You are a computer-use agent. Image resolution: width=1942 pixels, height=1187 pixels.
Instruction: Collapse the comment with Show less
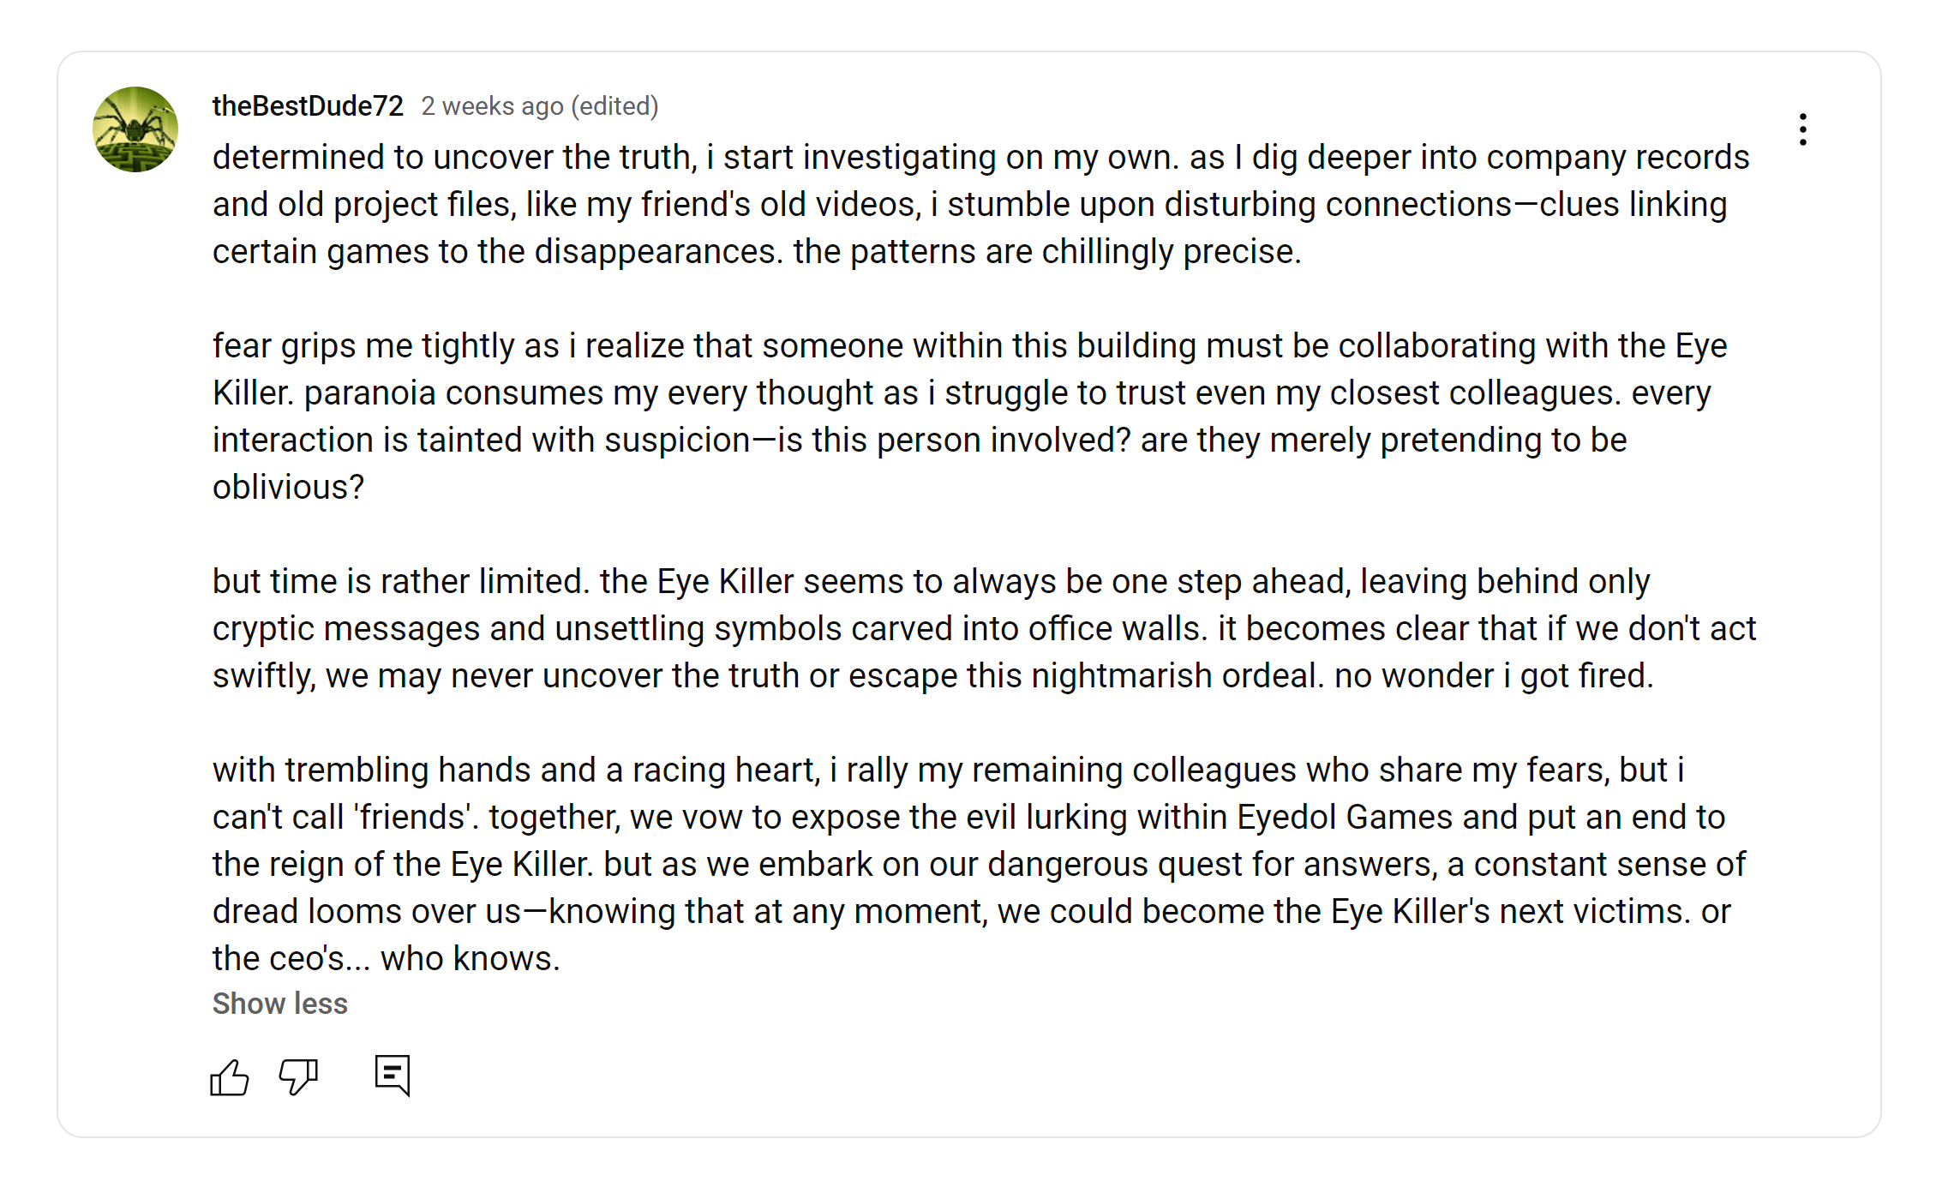tap(279, 1004)
